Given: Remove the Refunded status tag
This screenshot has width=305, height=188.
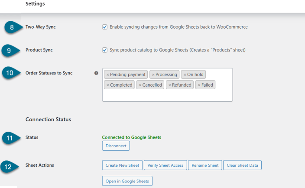Looking at the screenshot, I should tap(169, 85).
